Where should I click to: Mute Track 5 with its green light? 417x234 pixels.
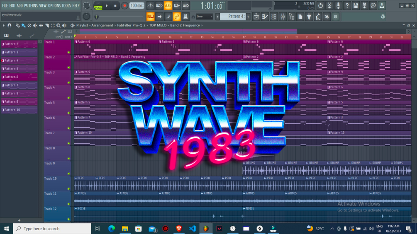tap(68, 113)
